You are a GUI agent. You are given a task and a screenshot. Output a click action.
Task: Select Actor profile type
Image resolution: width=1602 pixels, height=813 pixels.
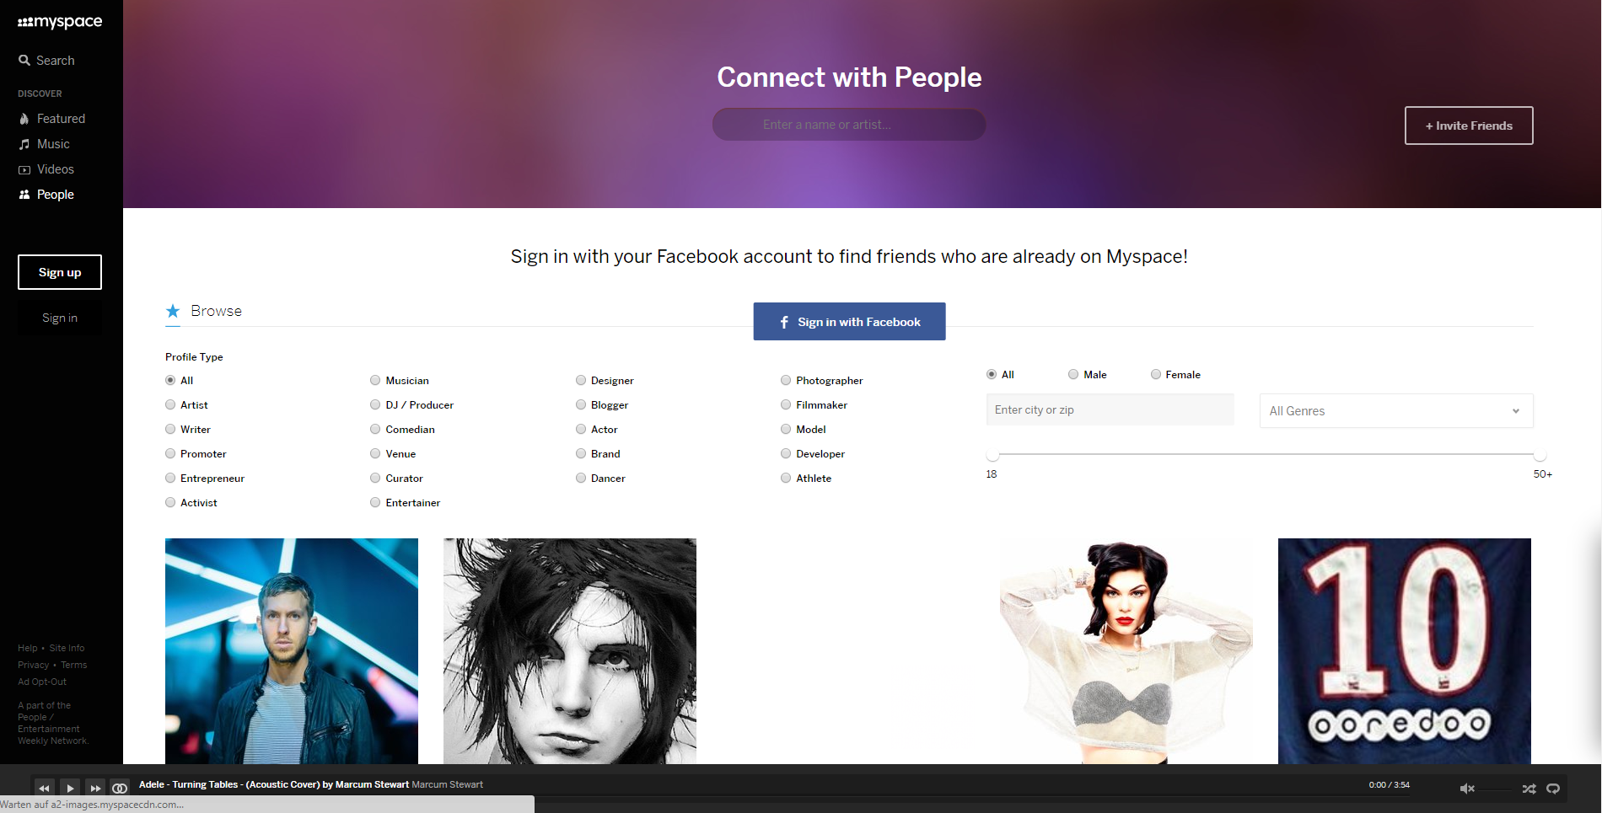pyautogui.click(x=581, y=430)
